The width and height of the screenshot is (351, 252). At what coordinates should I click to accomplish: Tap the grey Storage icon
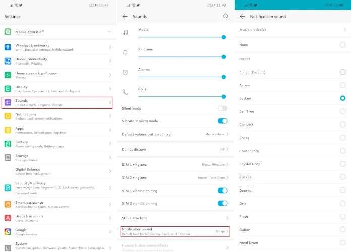coord(8,158)
